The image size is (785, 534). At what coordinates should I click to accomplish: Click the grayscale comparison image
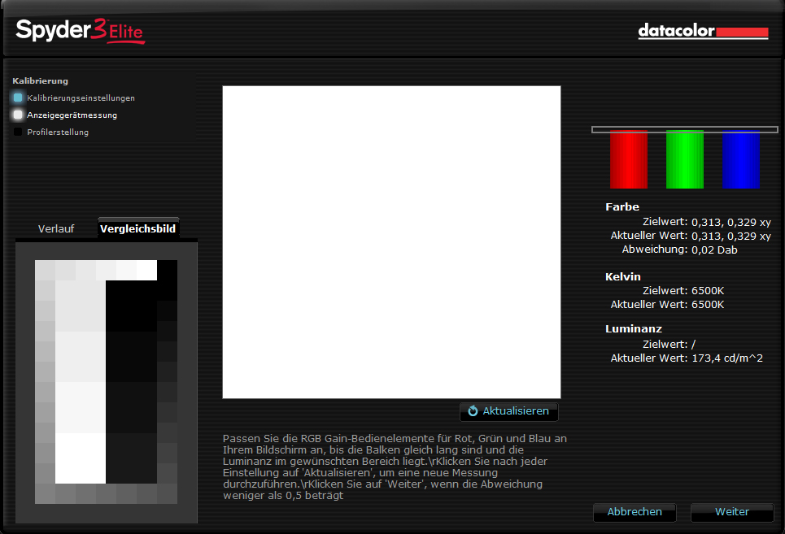pyautogui.click(x=106, y=382)
